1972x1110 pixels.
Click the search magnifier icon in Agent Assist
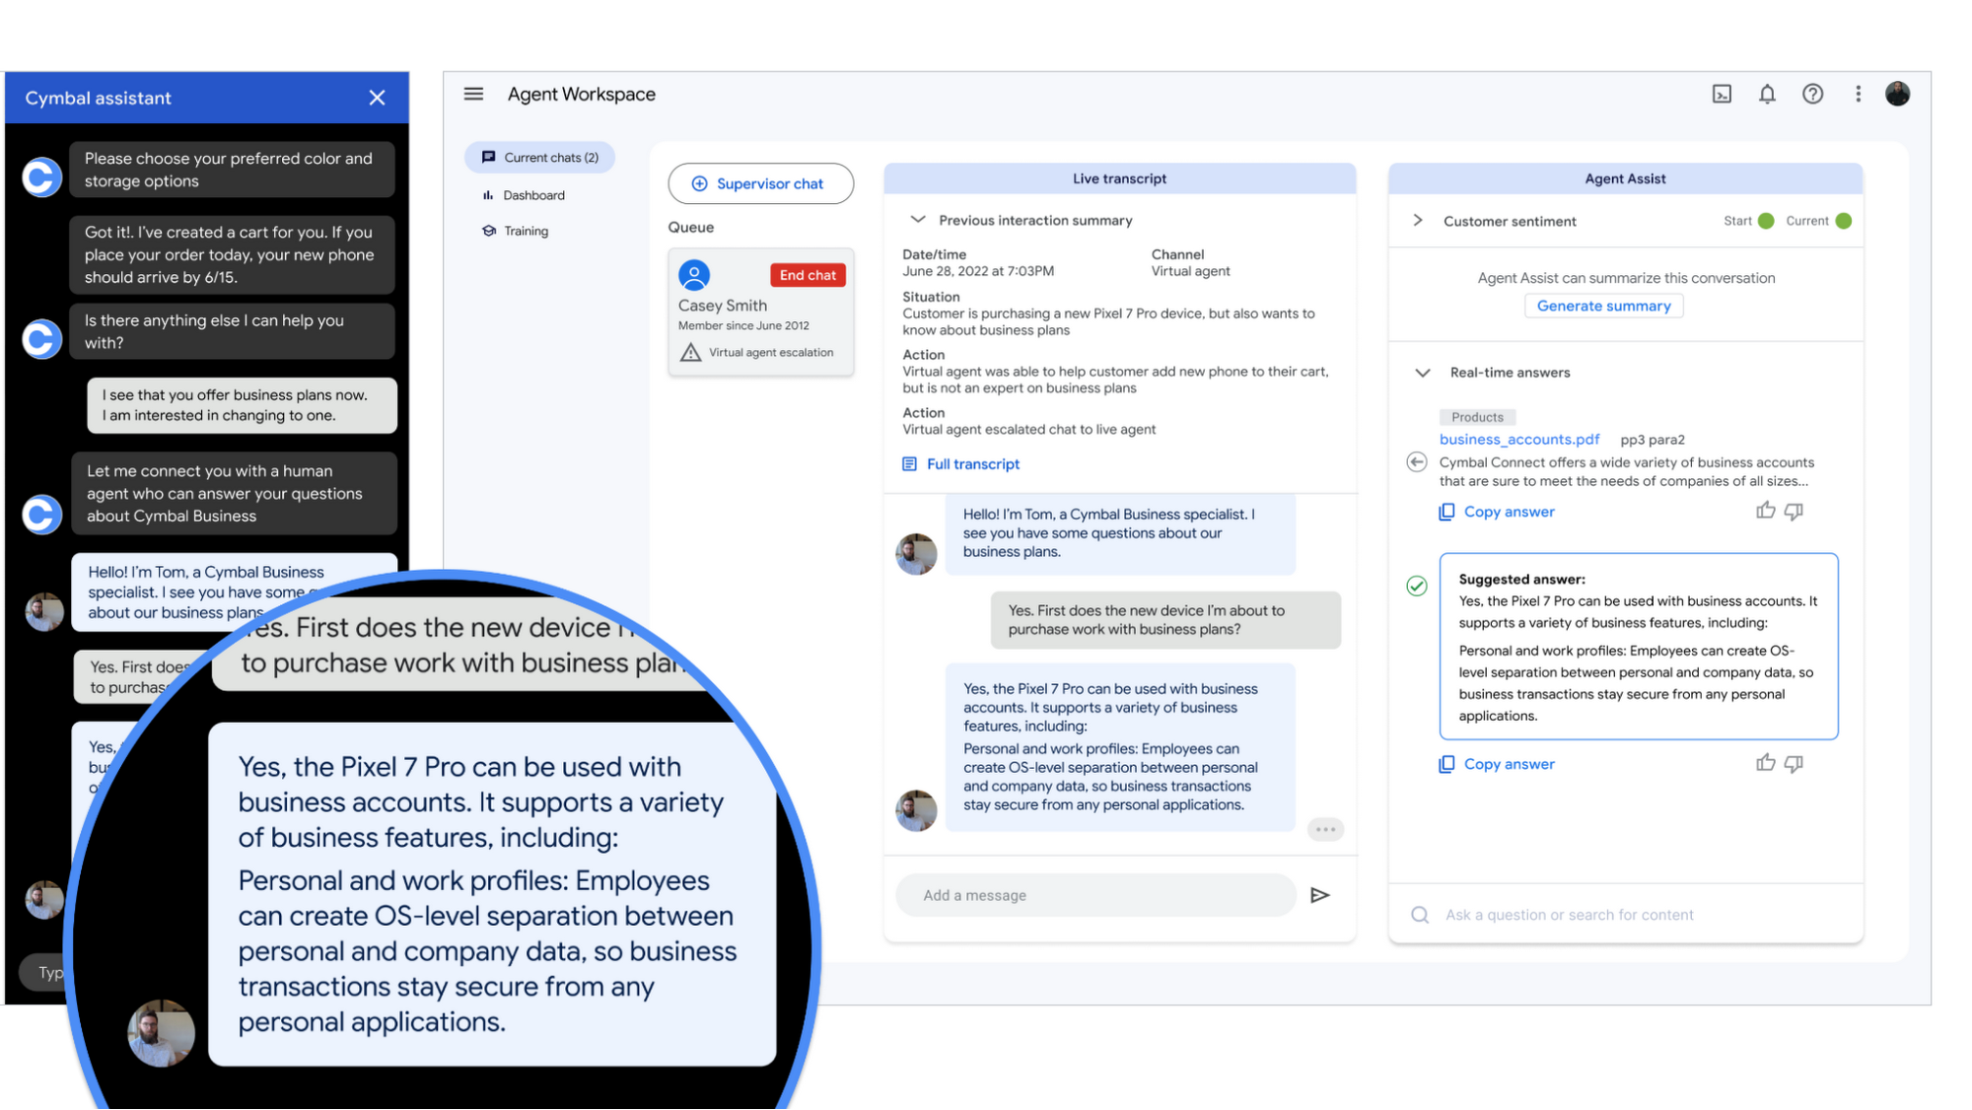(1419, 915)
